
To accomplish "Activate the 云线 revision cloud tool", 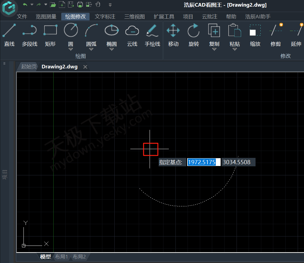I will click(132, 35).
